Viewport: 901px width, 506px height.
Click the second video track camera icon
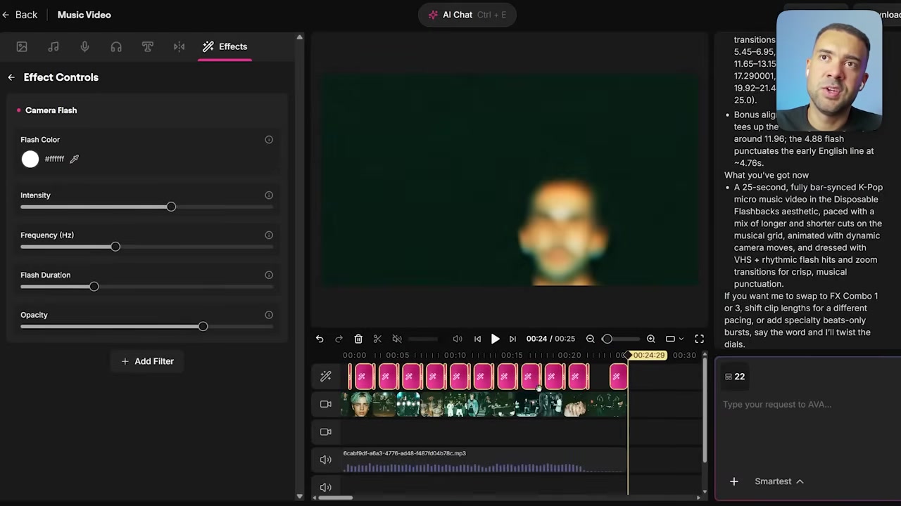pyautogui.click(x=326, y=432)
